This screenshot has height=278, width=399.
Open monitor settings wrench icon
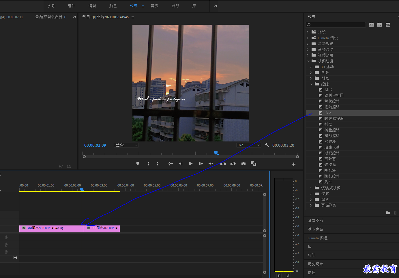point(267,145)
